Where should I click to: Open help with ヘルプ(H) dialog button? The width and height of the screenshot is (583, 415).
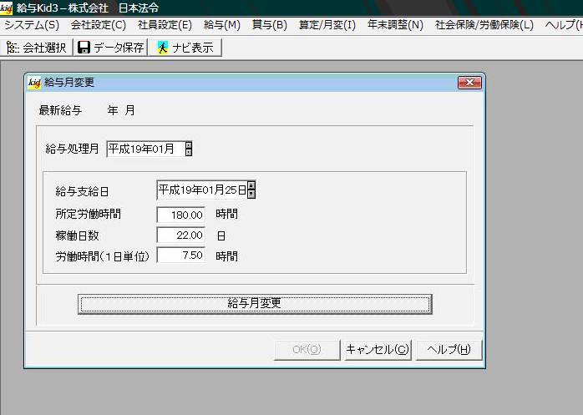click(449, 350)
